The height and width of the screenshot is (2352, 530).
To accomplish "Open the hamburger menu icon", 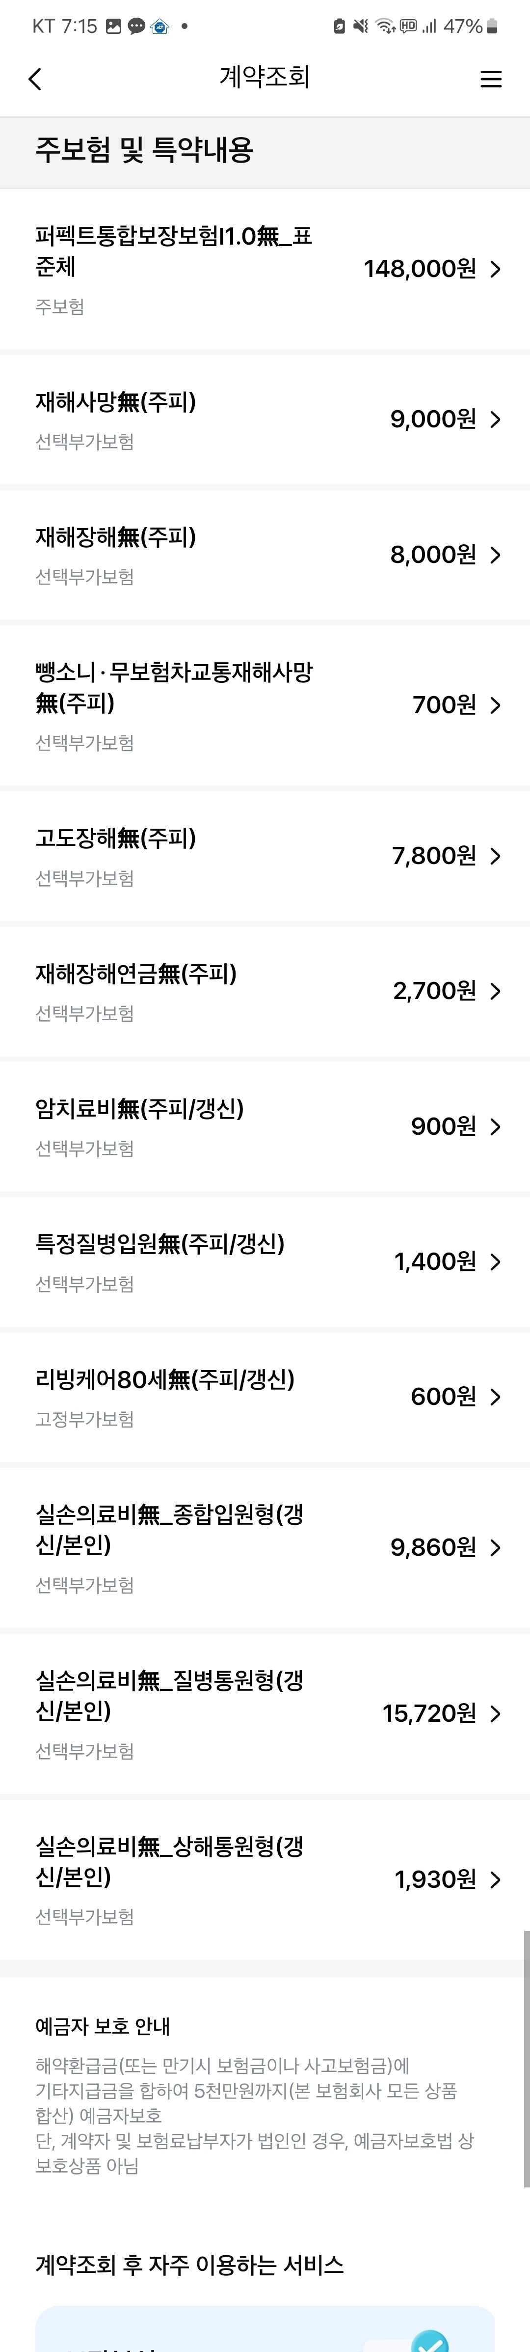I will [491, 80].
